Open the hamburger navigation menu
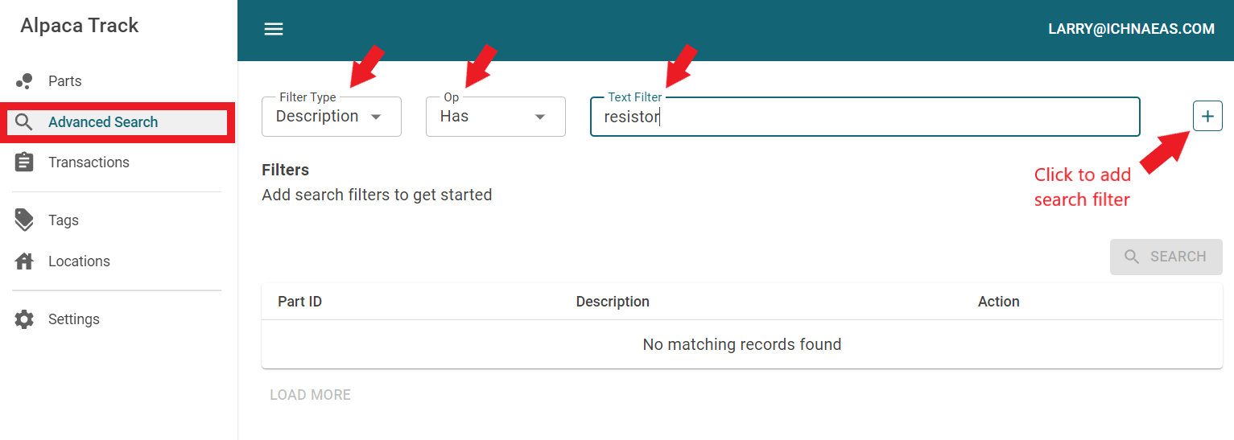 coord(274,29)
